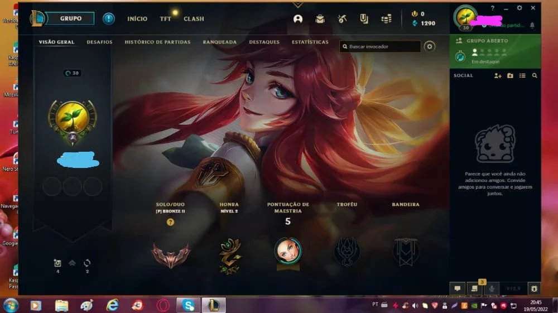
Task: Click the Bronze rank emblem
Action: pos(171,254)
